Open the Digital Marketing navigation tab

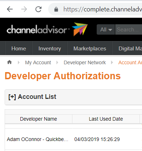pyautogui.click(x=127, y=48)
